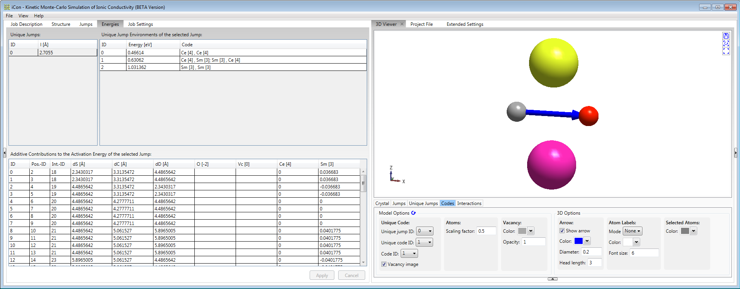Click the gray Selected Atoms color swatch
The width and height of the screenshot is (740, 289).
point(685,231)
